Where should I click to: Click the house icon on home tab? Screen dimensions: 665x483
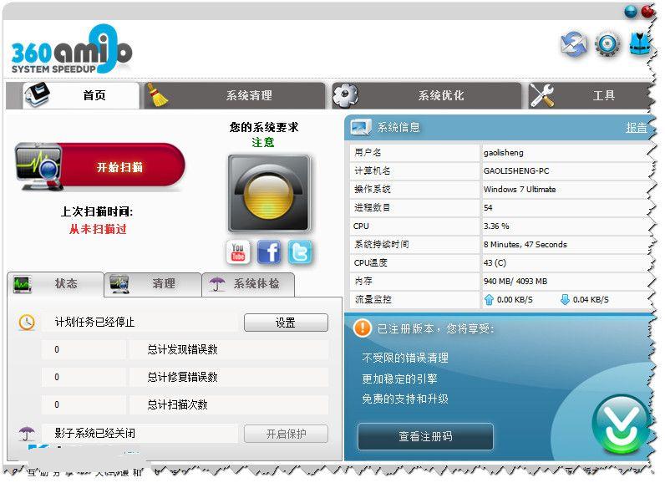click(37, 94)
